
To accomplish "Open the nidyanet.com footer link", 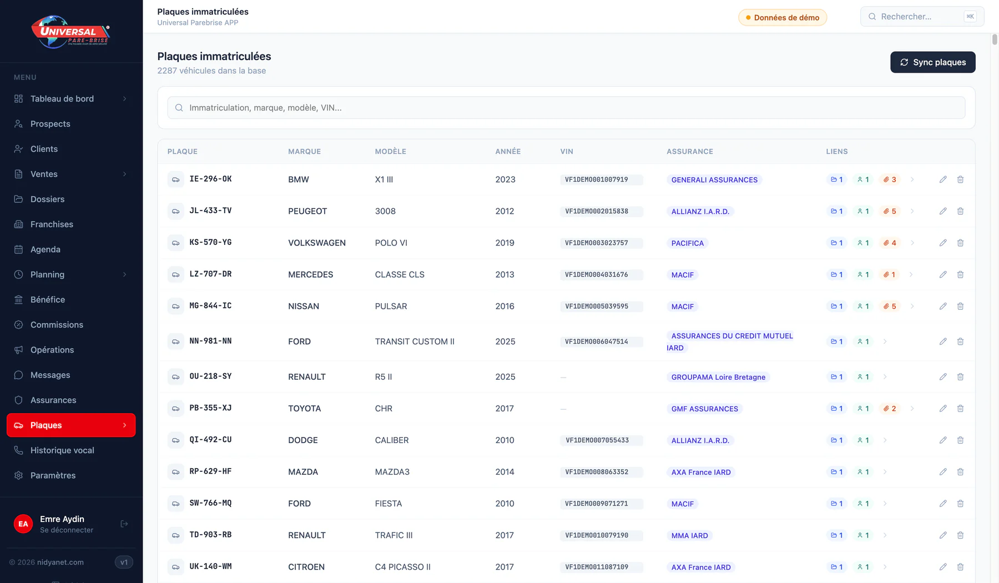I will 60,562.
